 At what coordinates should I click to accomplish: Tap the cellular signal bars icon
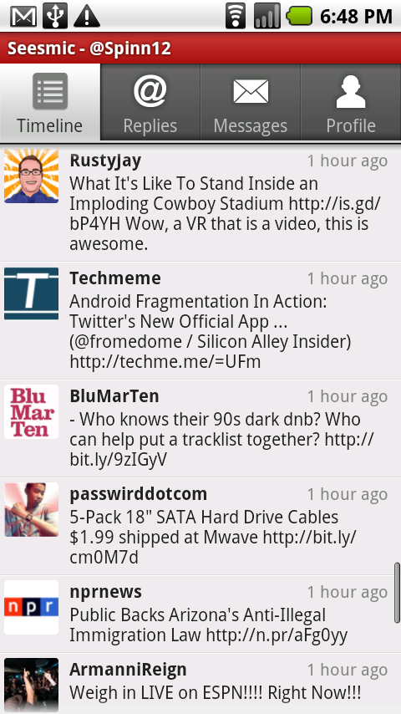[266, 17]
